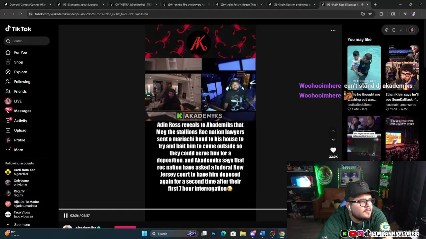Mute the Adin Ross Discusses tab audio

coord(362,5)
